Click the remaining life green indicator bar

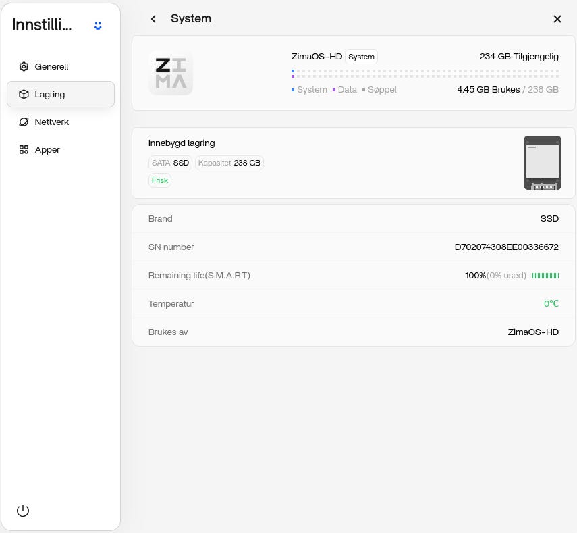pyautogui.click(x=545, y=276)
